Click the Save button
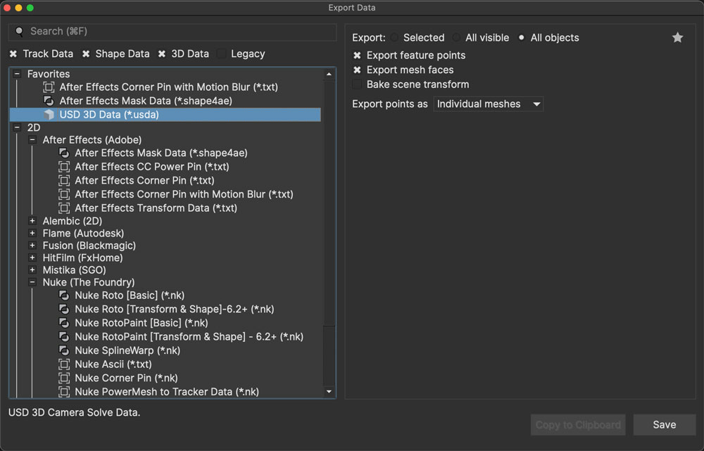This screenshot has width=704, height=451. (x=665, y=424)
